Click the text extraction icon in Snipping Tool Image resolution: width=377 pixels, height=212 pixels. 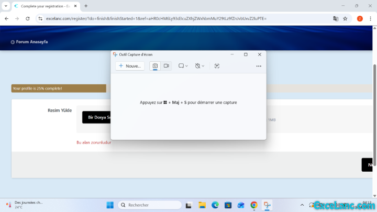click(x=217, y=66)
